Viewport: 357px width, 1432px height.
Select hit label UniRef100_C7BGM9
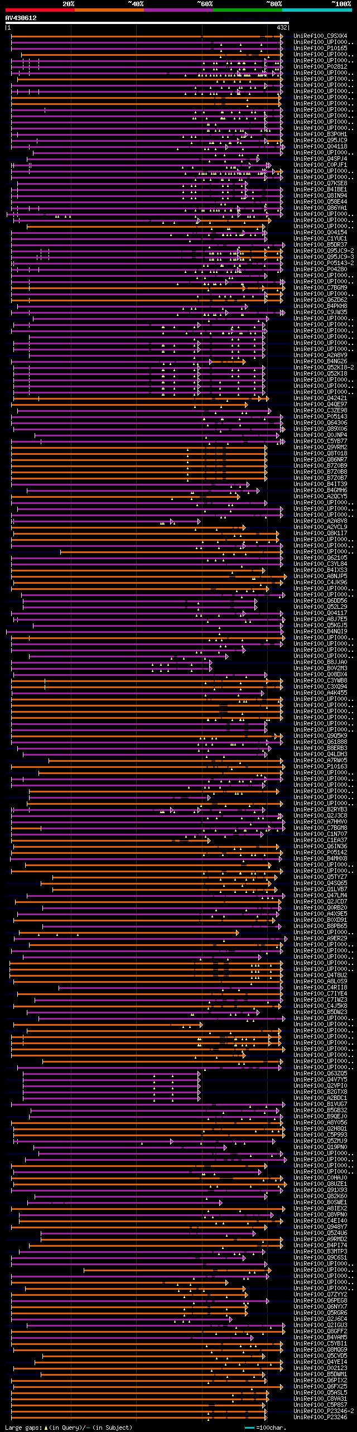pyautogui.click(x=320, y=288)
